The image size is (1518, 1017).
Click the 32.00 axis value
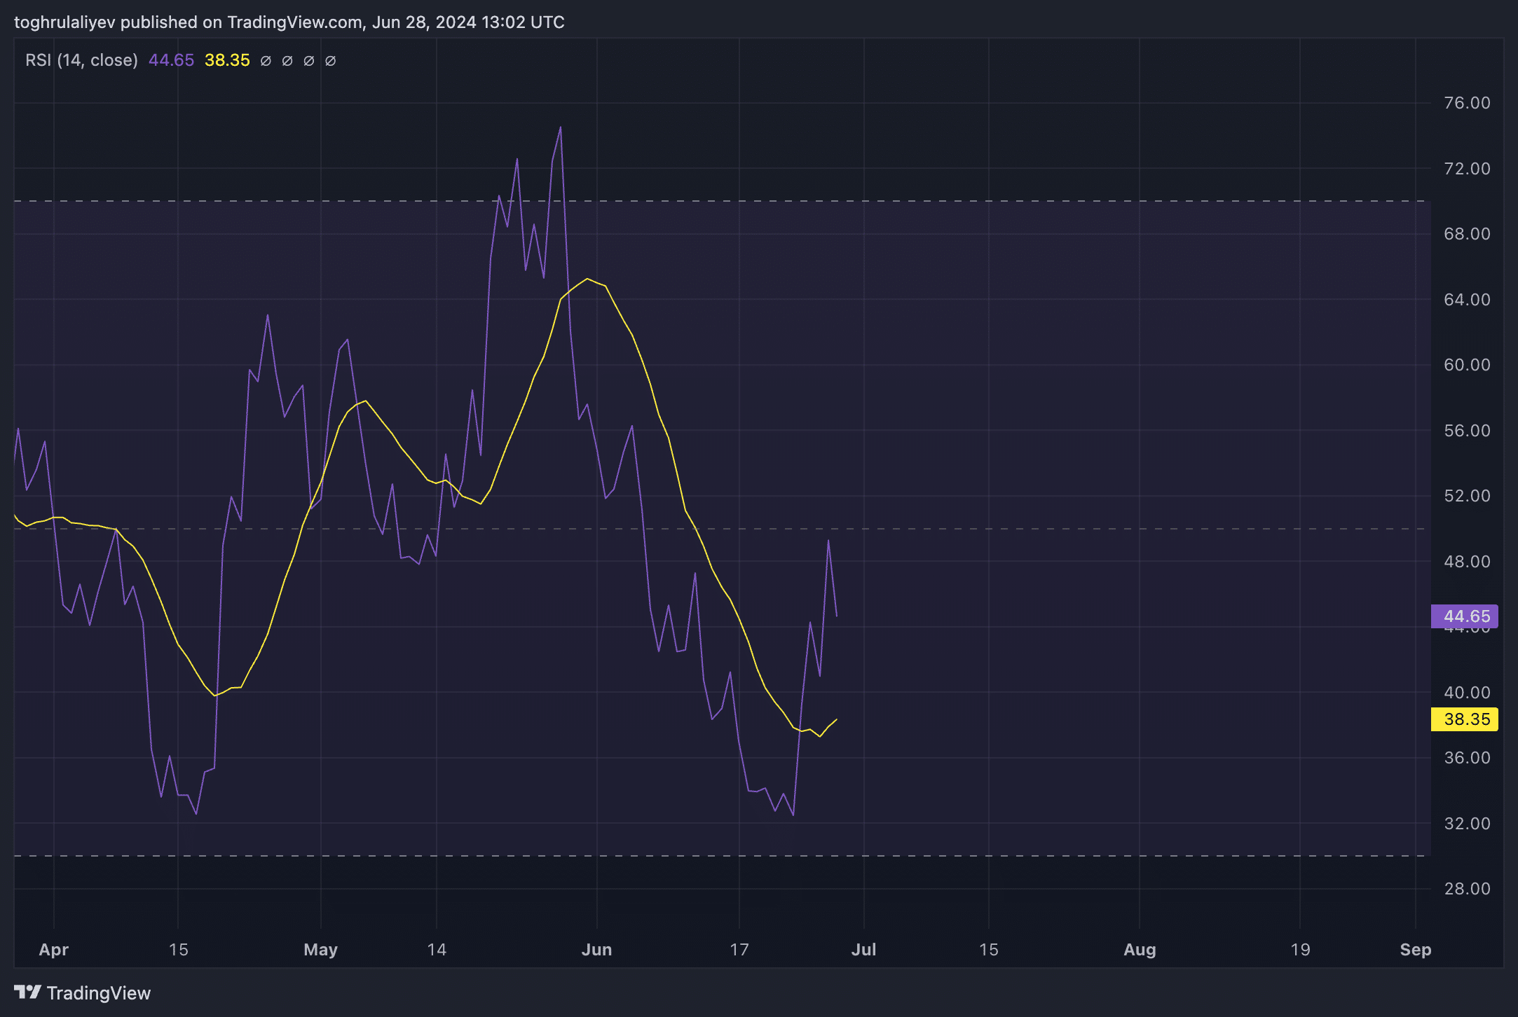1467,824
